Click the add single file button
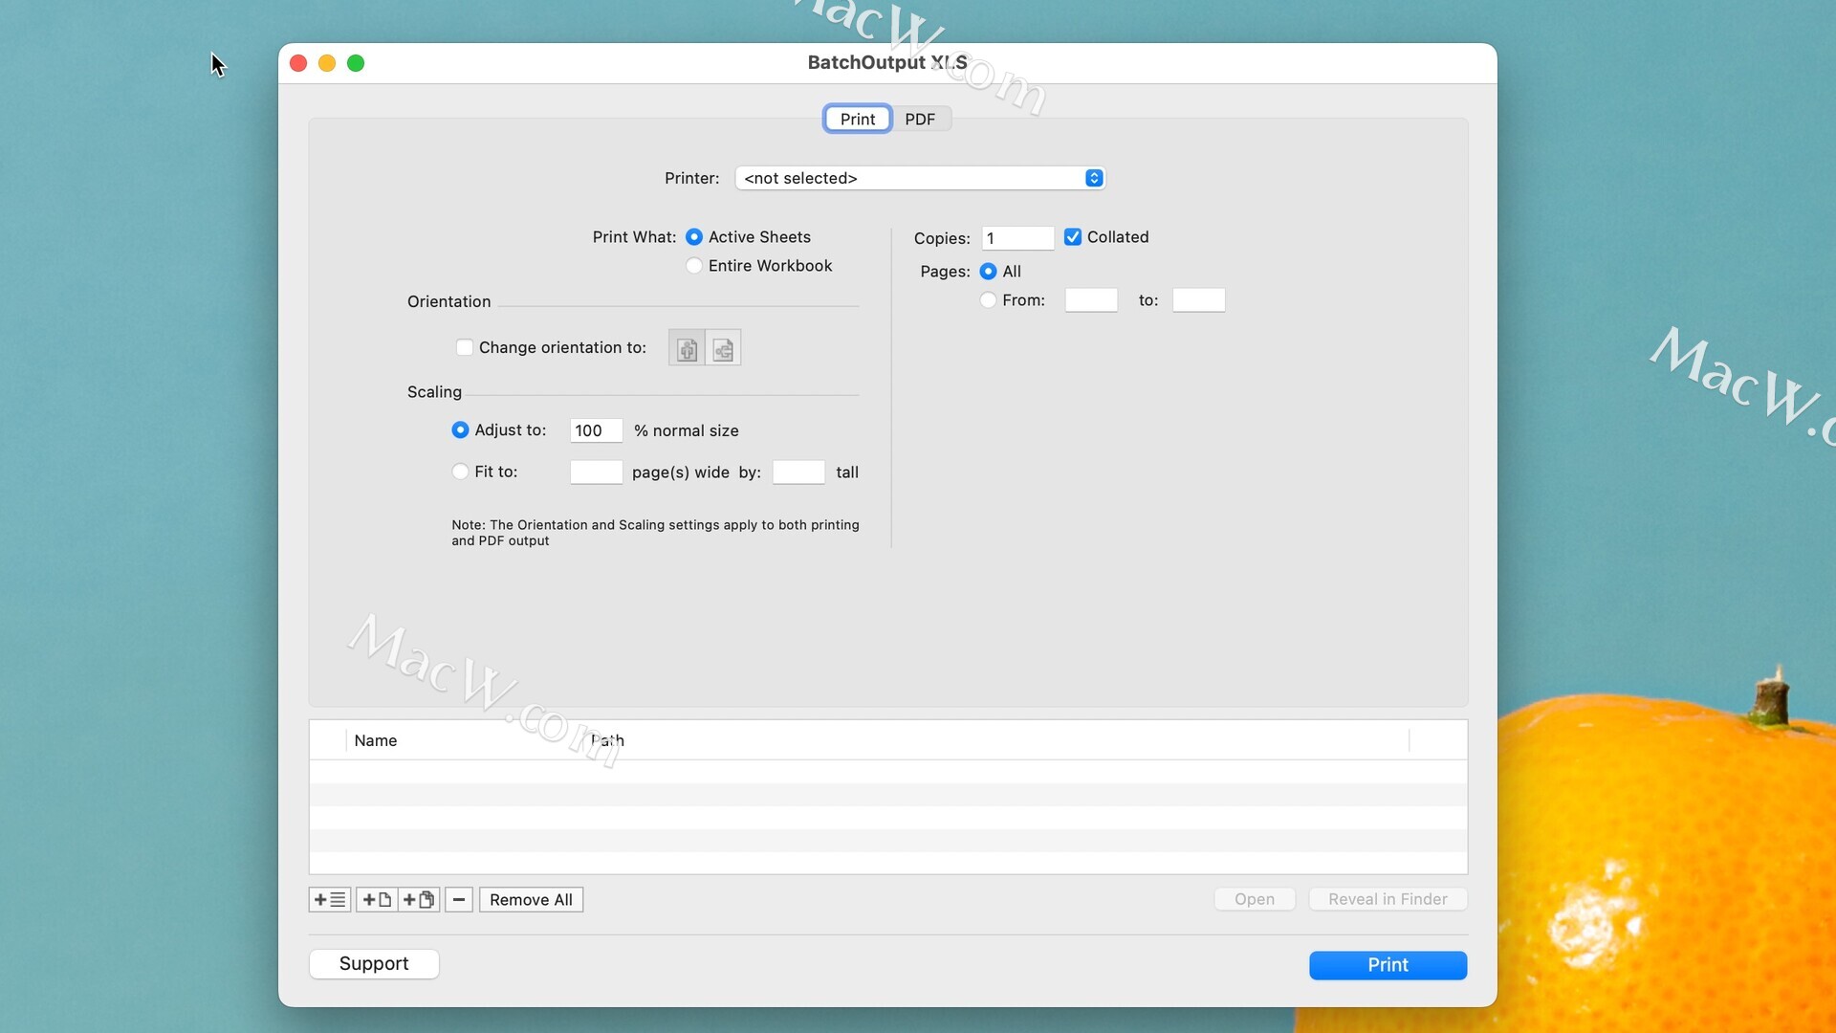 377,900
